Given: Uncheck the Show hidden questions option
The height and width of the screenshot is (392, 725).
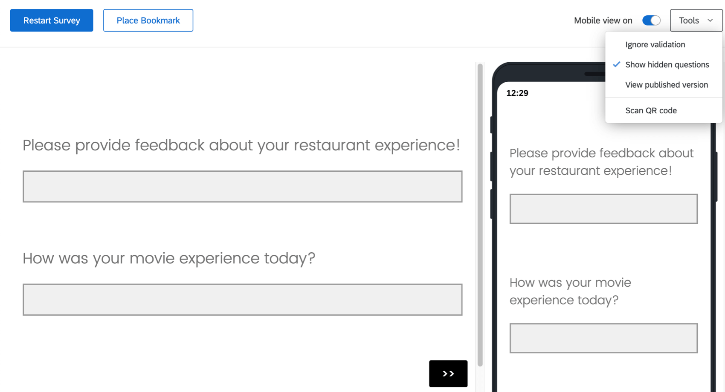Looking at the screenshot, I should [x=667, y=64].
